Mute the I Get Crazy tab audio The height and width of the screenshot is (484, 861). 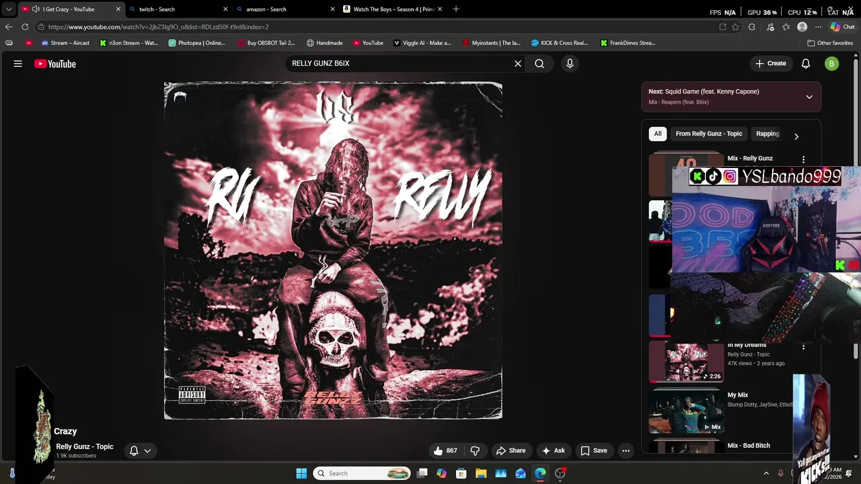[x=36, y=9]
